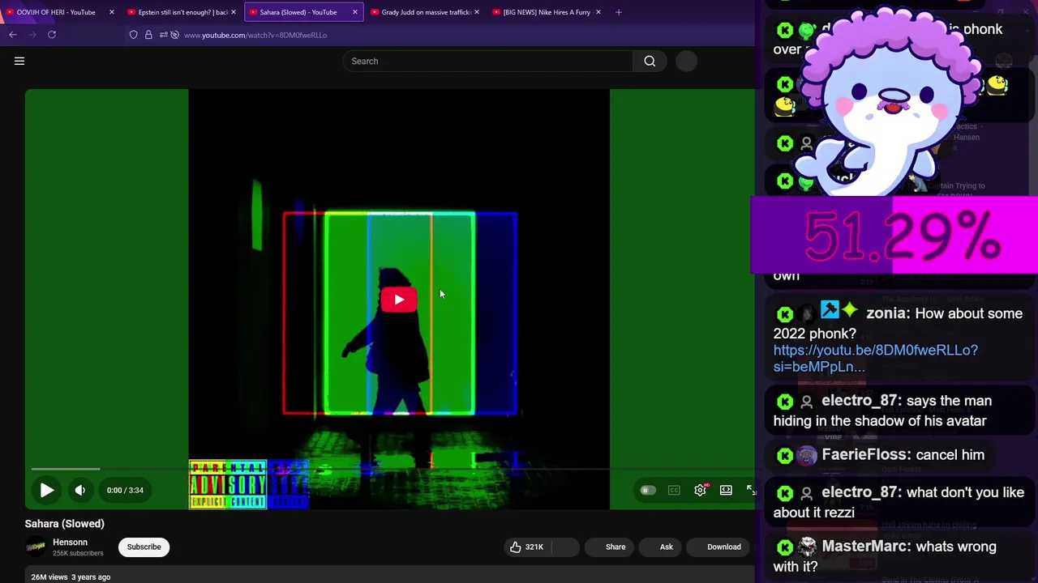Click MasterMarc username in chat
This screenshot has height=583, width=1038.
pos(862,547)
